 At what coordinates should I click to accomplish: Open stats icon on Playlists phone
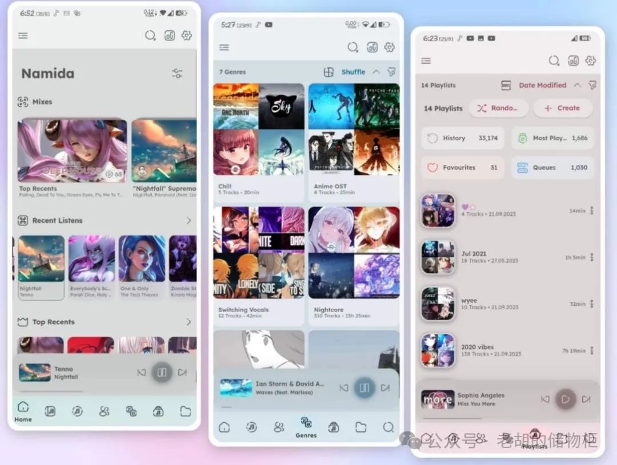[574, 60]
